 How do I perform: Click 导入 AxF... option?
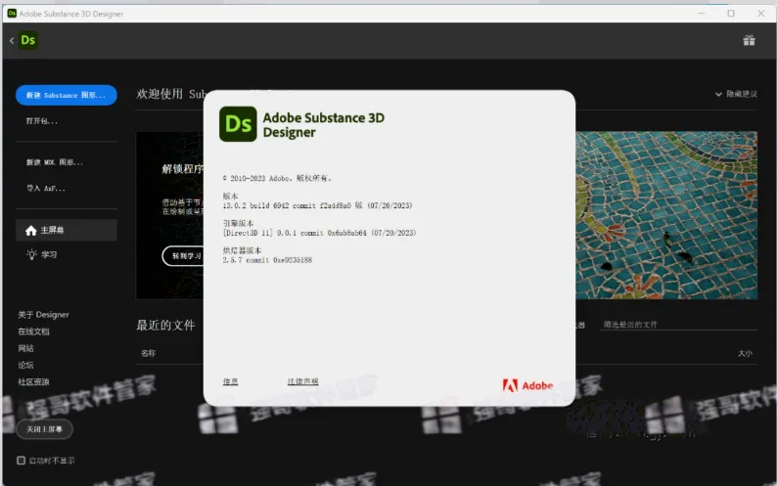pyautogui.click(x=46, y=188)
